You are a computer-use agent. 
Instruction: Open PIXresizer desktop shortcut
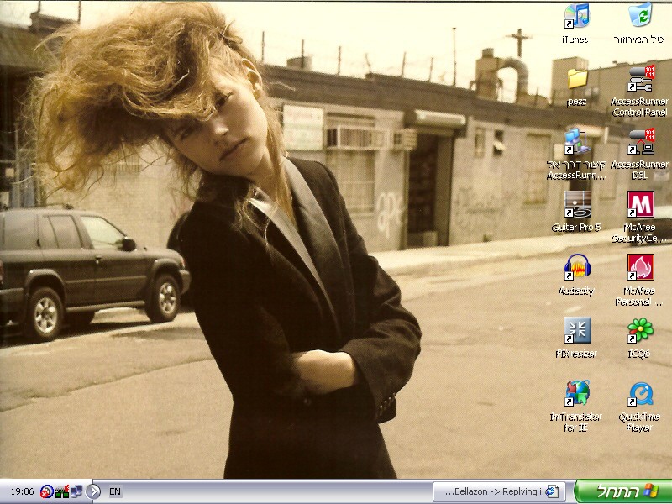tap(577, 331)
